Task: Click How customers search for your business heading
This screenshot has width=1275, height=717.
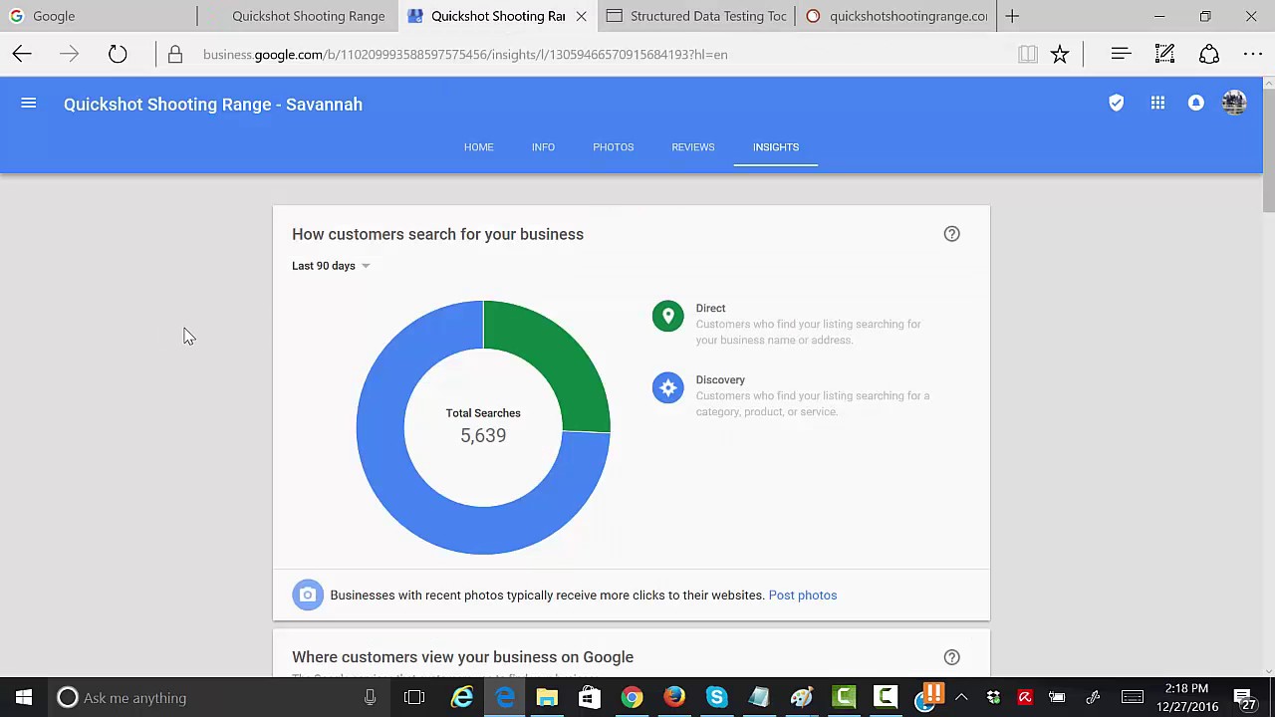Action: coord(437,234)
